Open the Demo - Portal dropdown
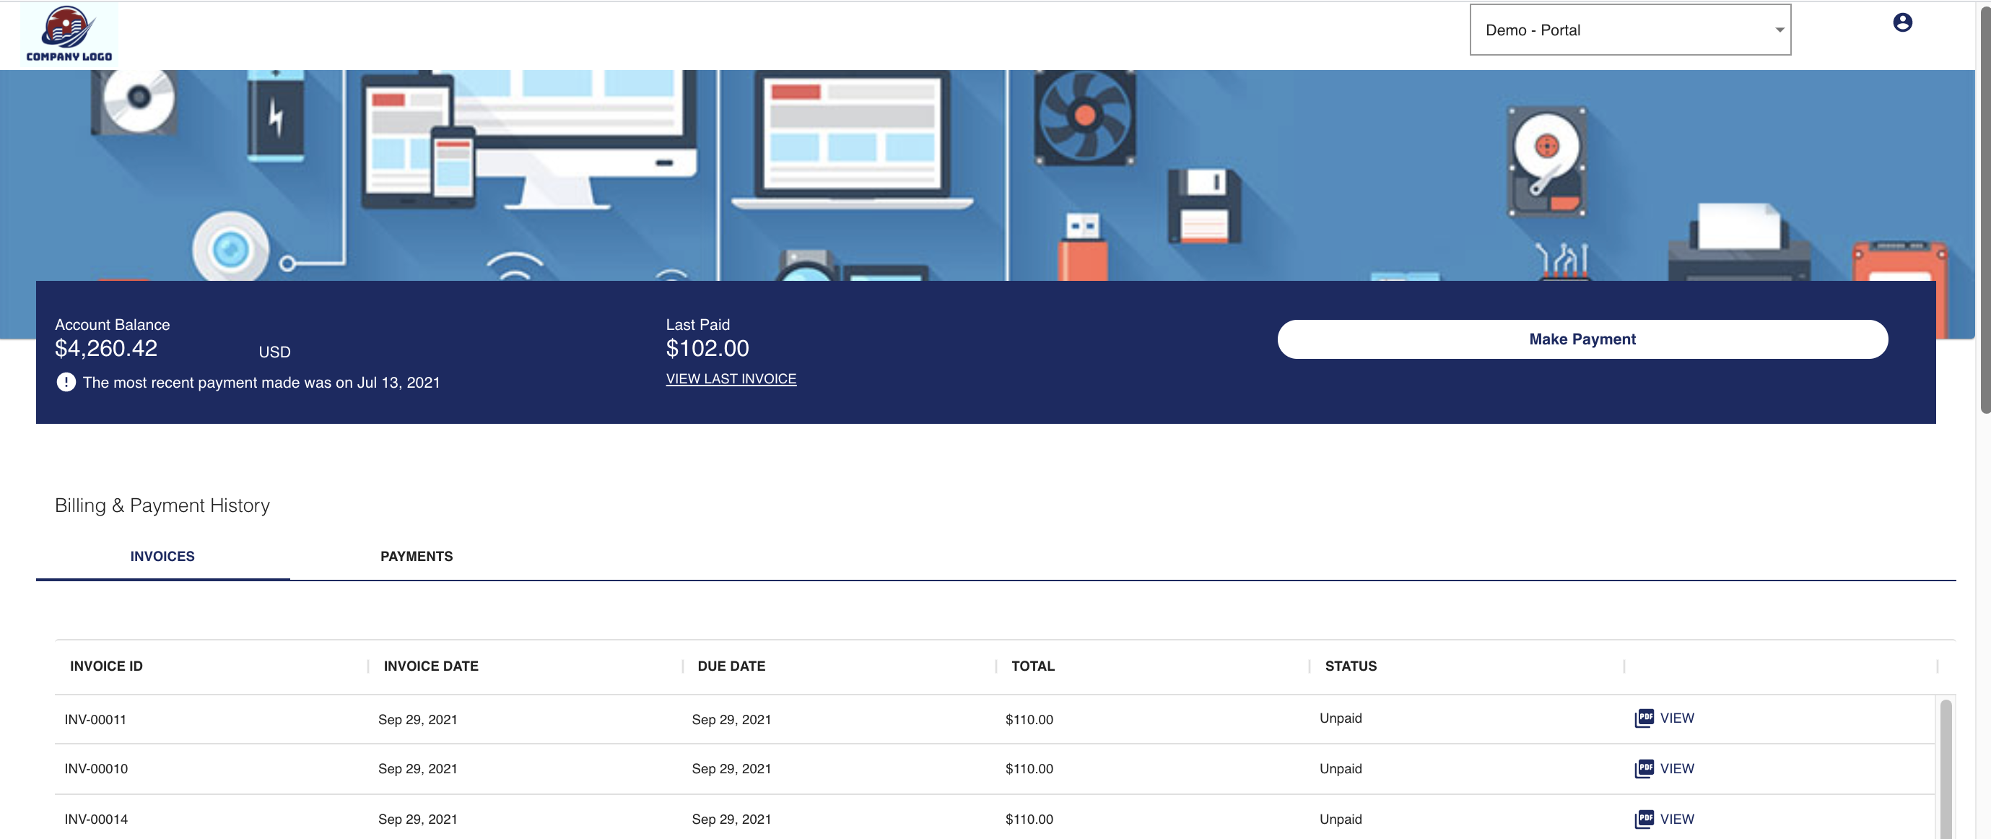The height and width of the screenshot is (839, 1991). pos(1630,30)
